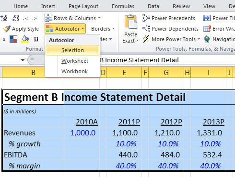235x177 pixels.
Task: Switch to the Formulas ribbon tab
Action: click(x=123, y=6)
